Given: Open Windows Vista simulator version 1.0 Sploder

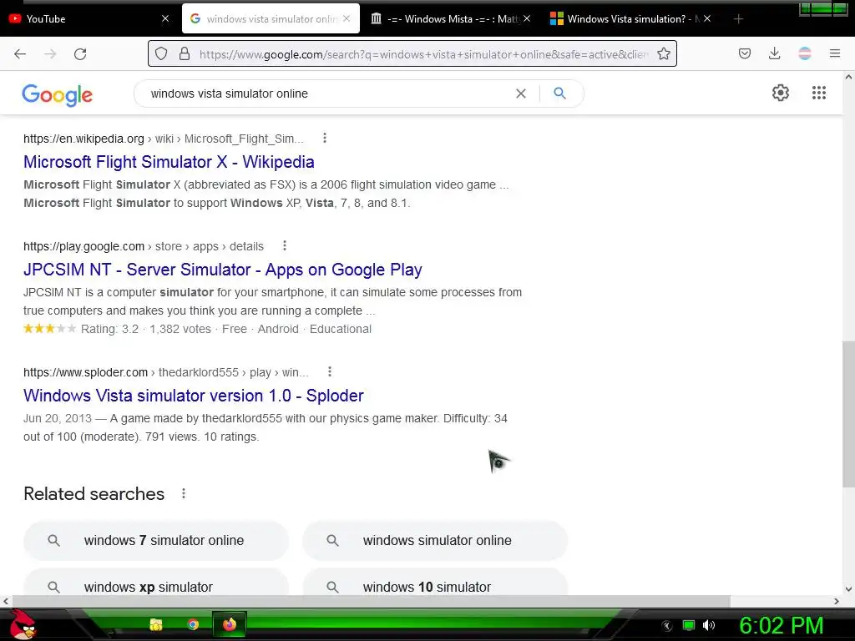Looking at the screenshot, I should point(193,396).
